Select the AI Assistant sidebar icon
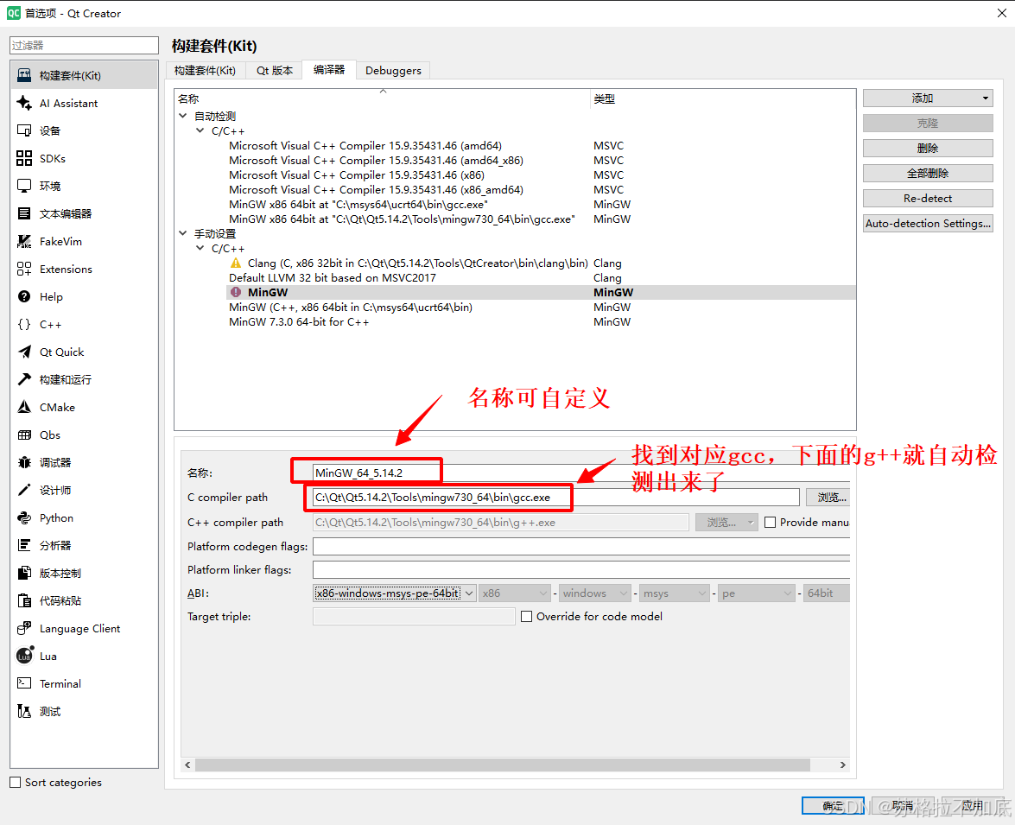1015x825 pixels. (24, 103)
